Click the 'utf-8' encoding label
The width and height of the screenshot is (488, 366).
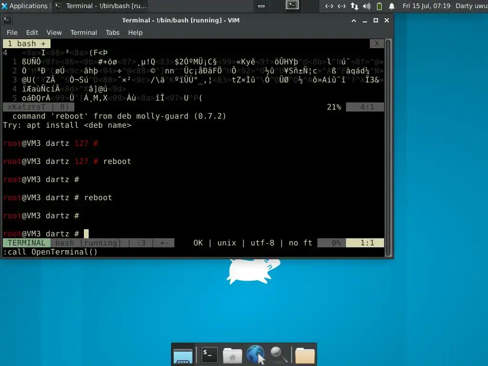click(263, 243)
